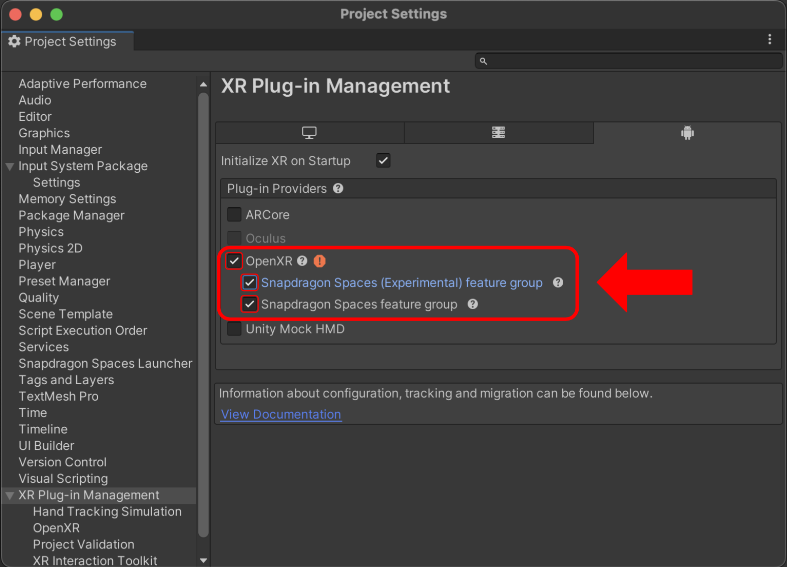787x567 pixels.
Task: Select Physics 2D settings
Action: (51, 248)
